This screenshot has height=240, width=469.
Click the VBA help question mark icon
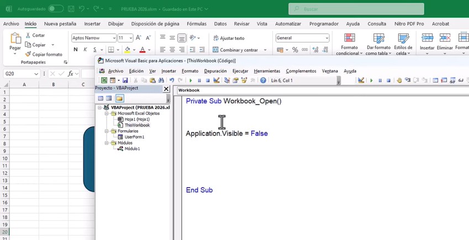click(x=263, y=81)
